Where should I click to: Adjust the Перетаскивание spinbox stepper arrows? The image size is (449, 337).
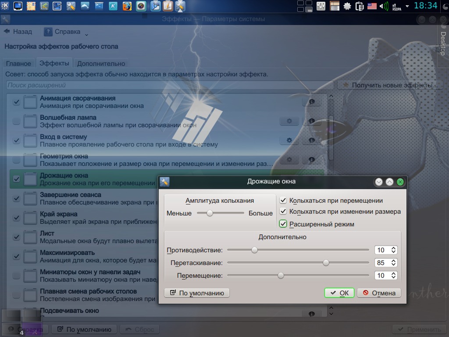point(393,262)
